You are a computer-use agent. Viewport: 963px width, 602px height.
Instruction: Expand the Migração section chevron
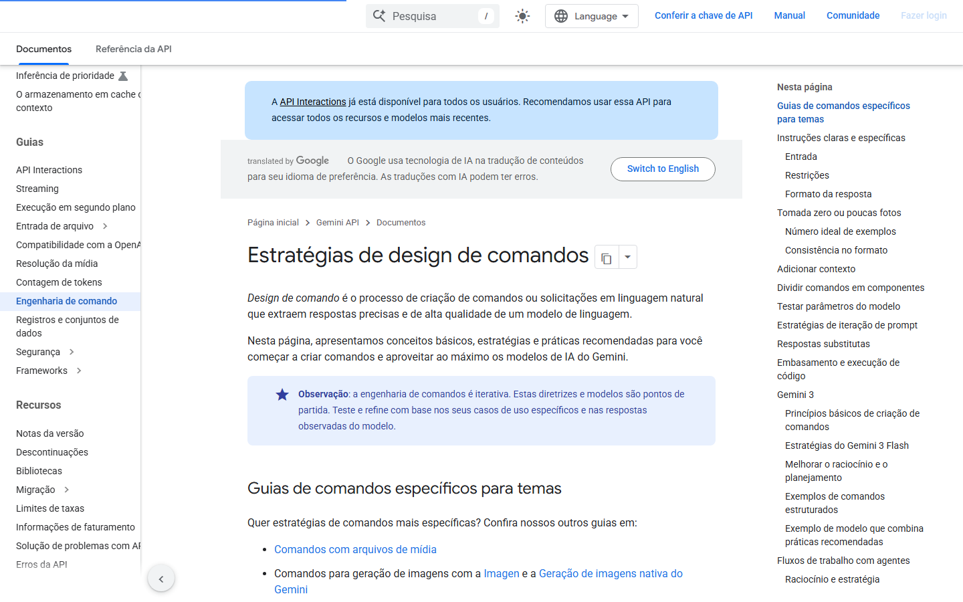(67, 490)
